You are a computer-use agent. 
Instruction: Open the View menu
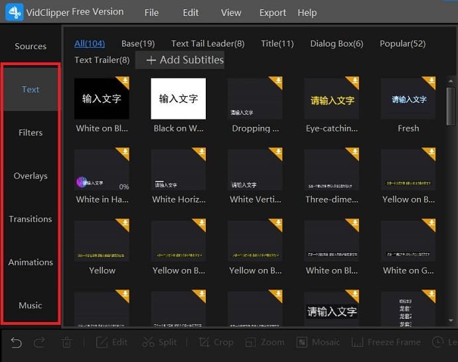point(231,13)
